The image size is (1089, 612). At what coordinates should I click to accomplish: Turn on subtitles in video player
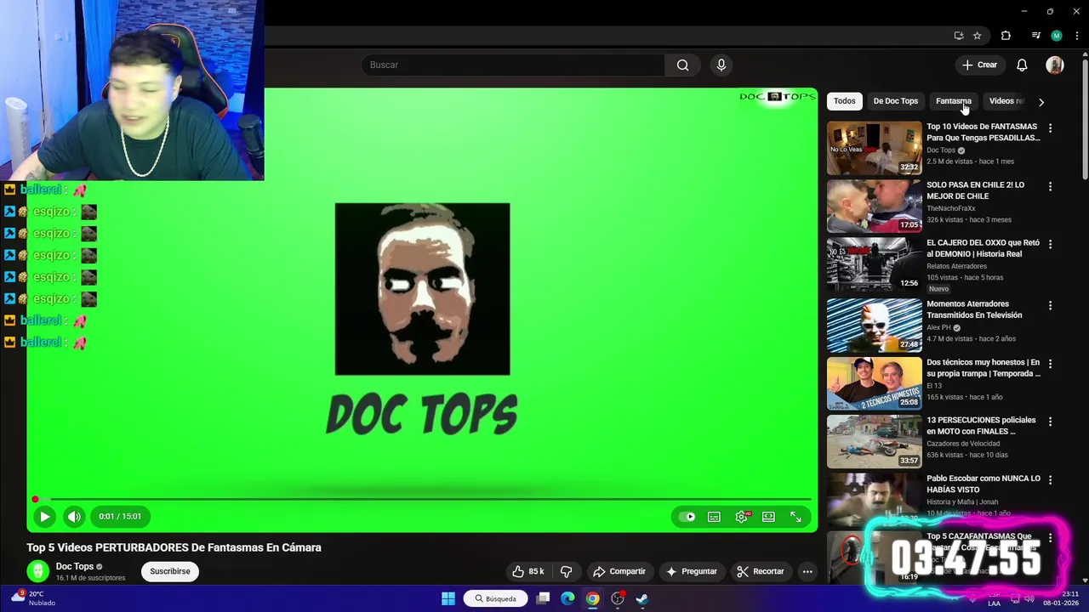point(714,517)
